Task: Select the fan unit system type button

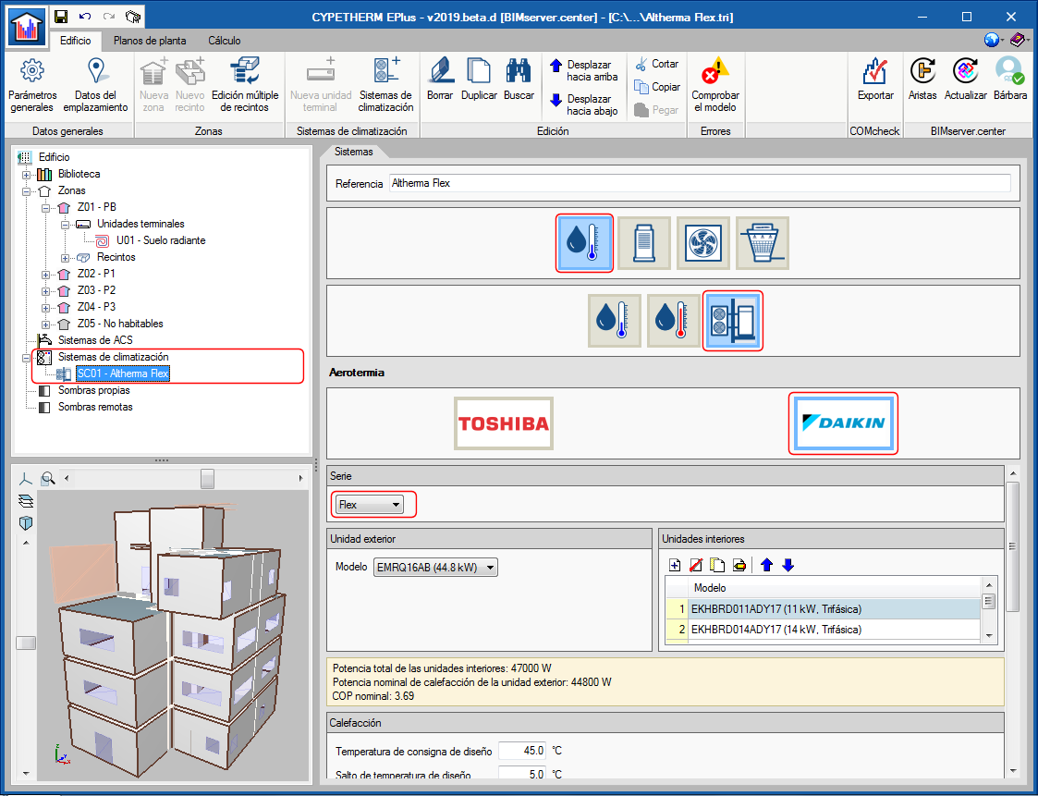Action: [703, 243]
